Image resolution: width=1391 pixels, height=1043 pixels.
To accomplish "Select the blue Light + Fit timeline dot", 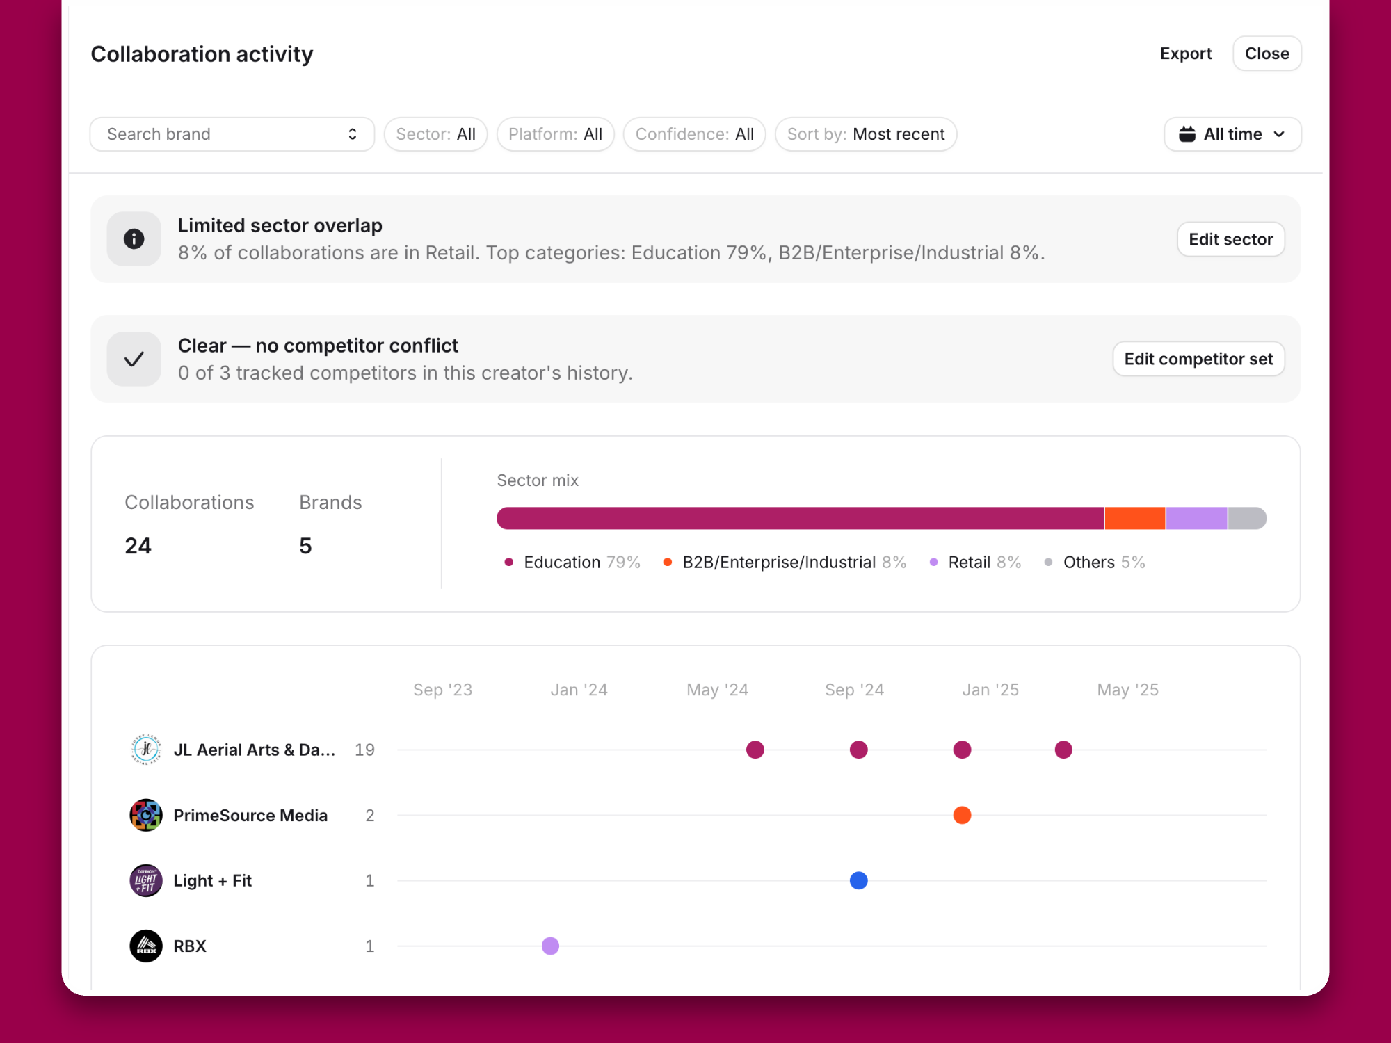I will (859, 880).
